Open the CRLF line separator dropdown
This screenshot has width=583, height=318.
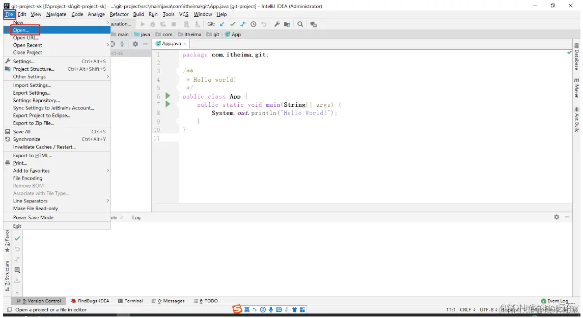(x=467, y=309)
